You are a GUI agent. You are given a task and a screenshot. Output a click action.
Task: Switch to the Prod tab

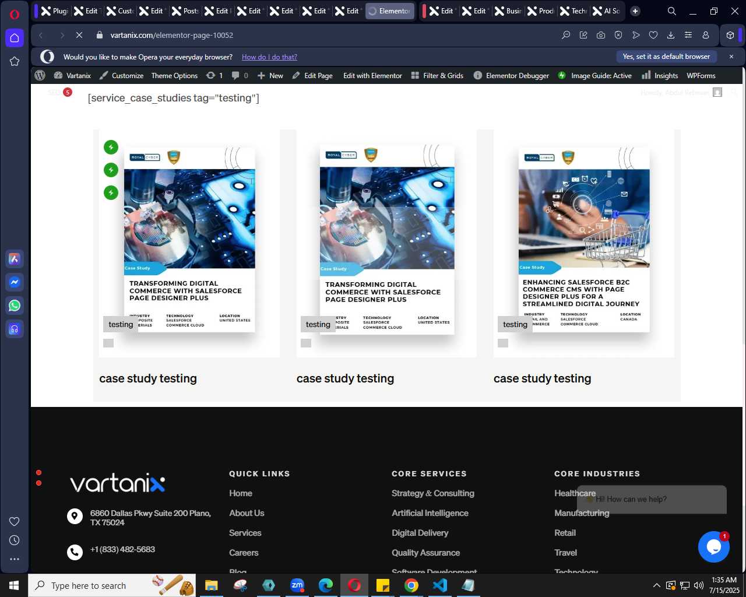(x=541, y=11)
